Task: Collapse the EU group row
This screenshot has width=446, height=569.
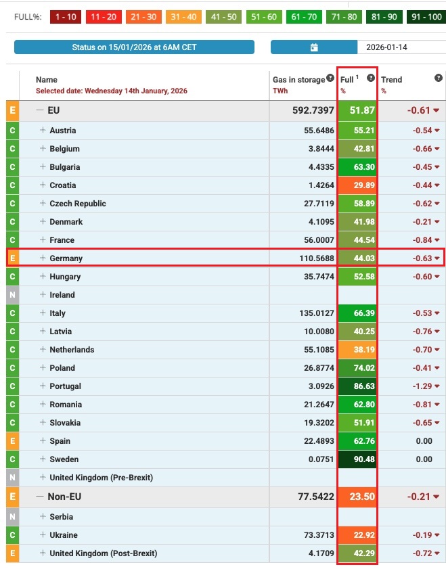Action: click(x=39, y=110)
